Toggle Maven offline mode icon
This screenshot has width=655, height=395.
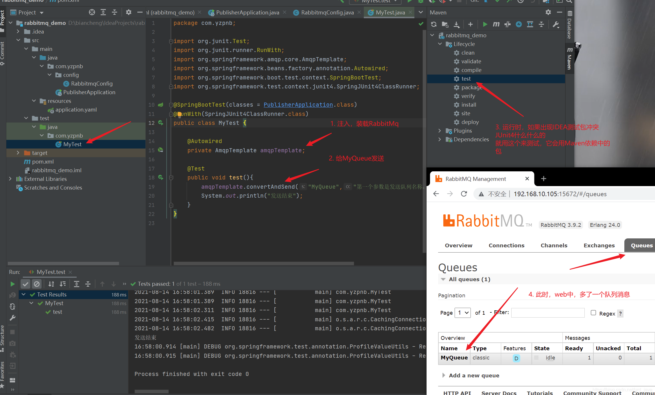tap(508, 25)
